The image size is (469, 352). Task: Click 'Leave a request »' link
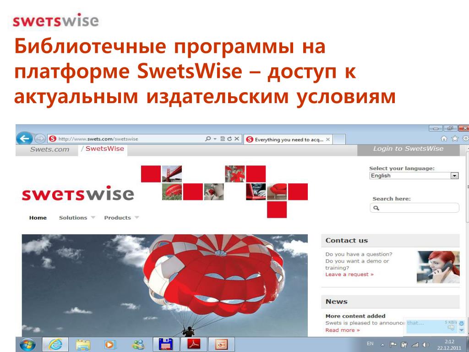(349, 275)
